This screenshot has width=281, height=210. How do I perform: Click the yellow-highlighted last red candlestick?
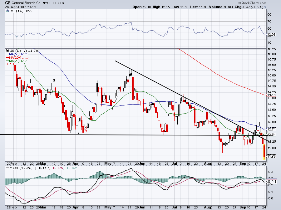pos(264,152)
